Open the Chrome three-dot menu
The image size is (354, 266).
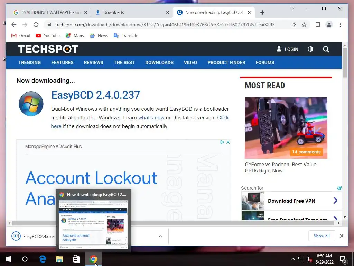(340, 25)
